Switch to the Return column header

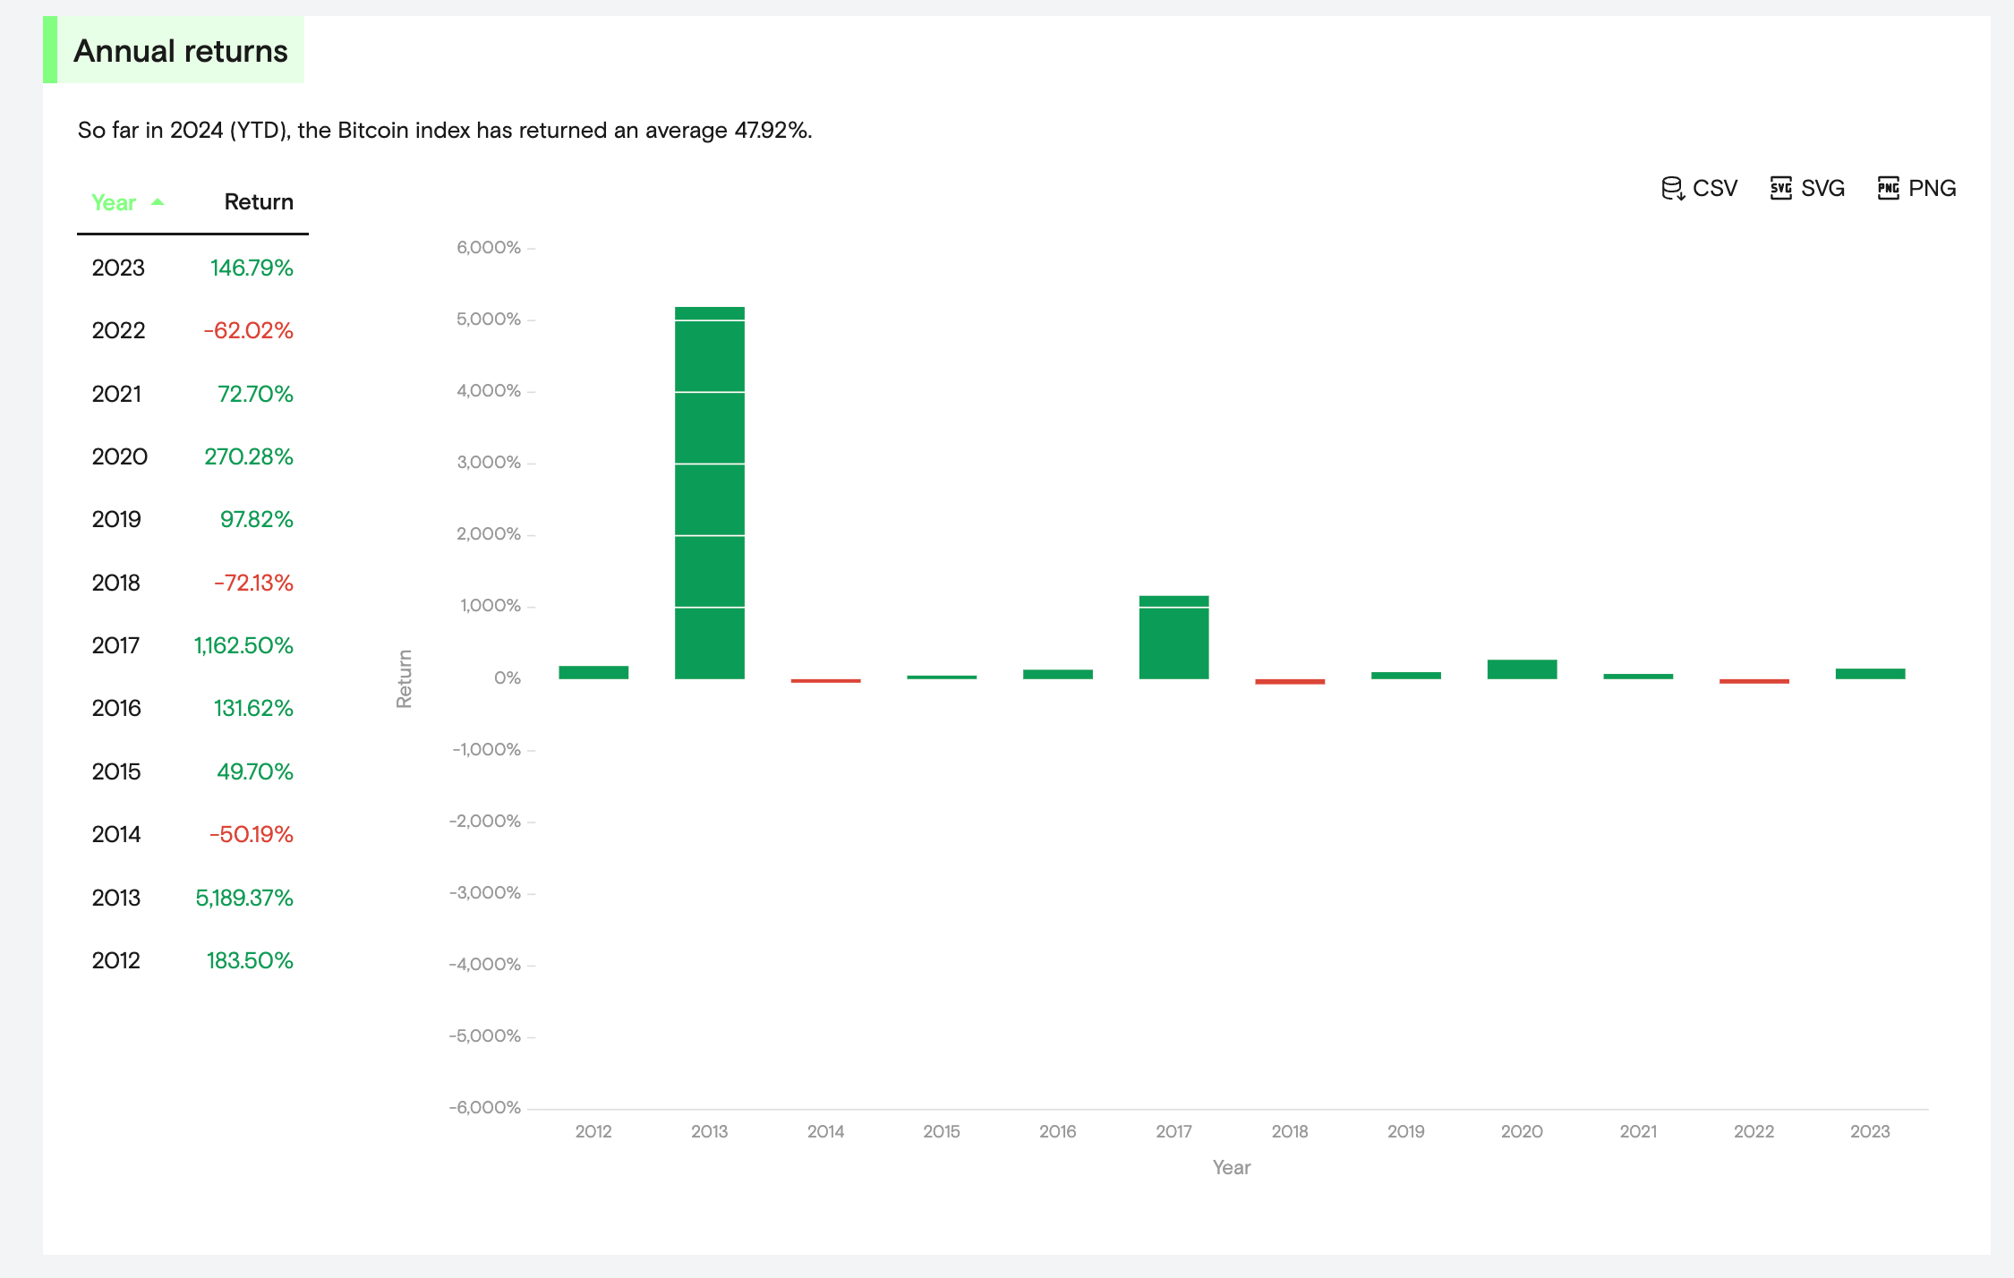pos(259,201)
